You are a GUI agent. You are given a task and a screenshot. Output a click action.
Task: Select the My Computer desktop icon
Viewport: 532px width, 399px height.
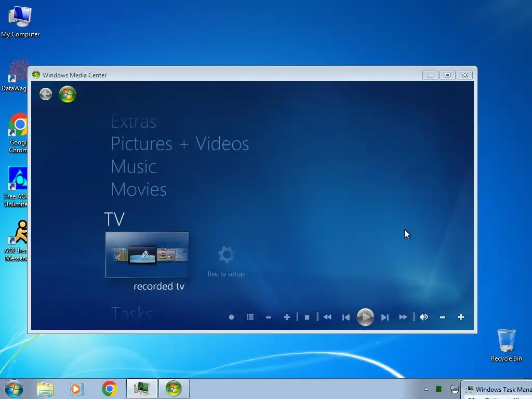(x=20, y=21)
